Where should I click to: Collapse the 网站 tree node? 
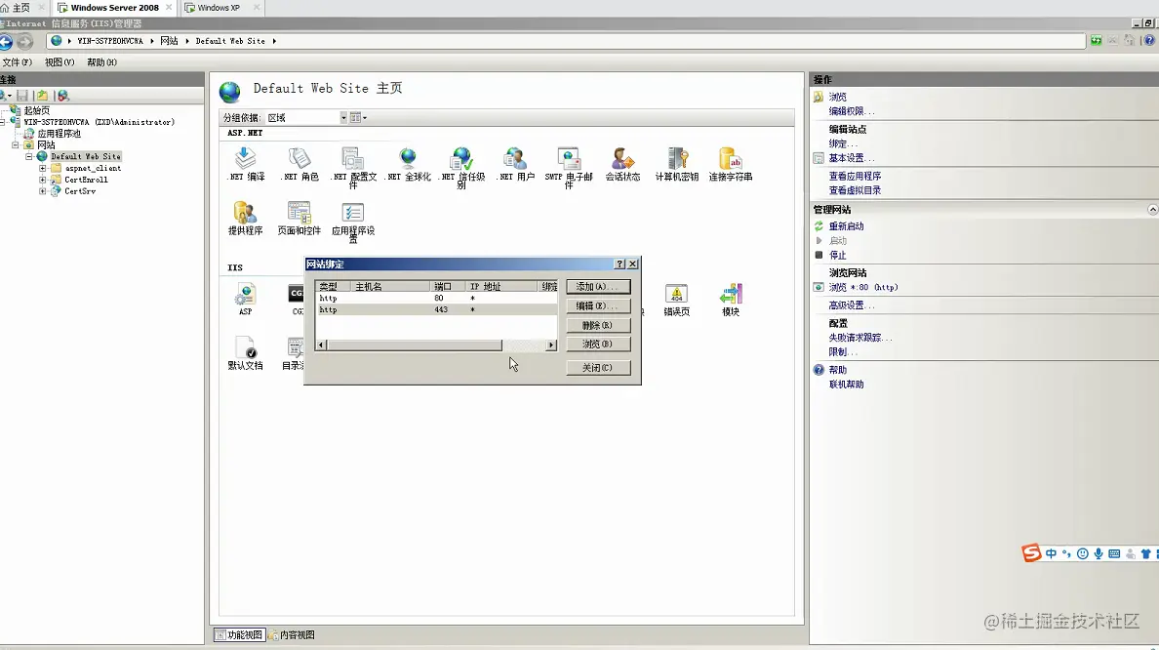point(15,145)
